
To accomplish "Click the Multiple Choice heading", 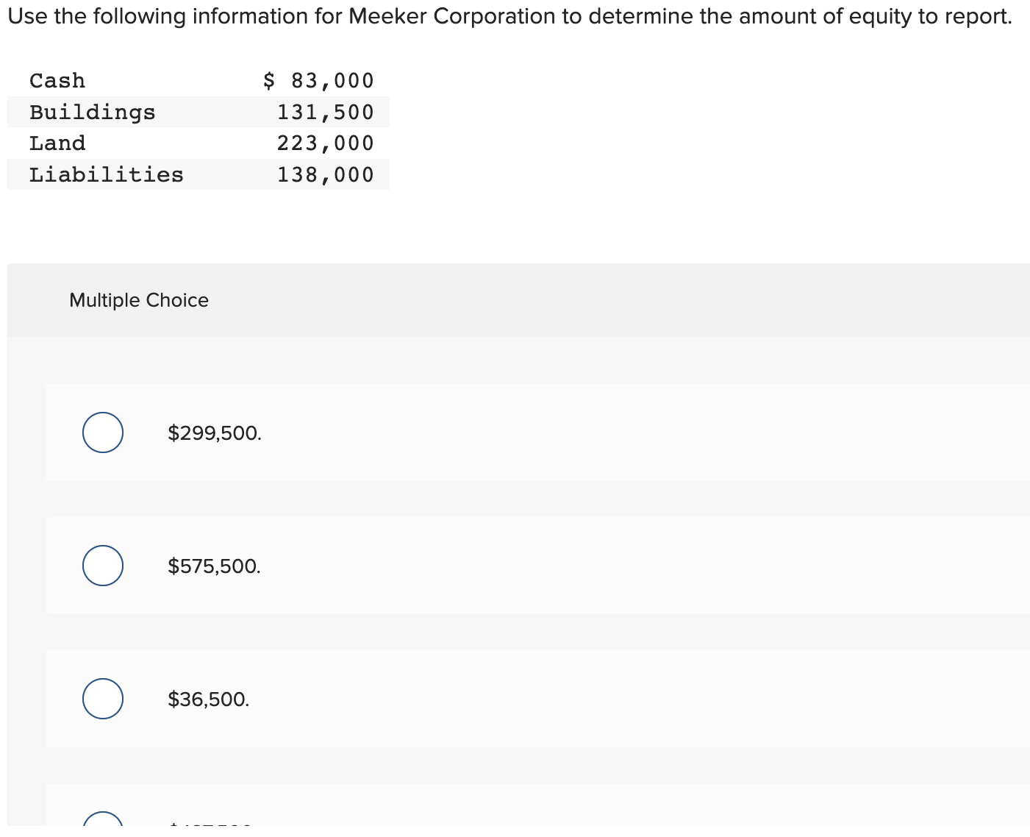I will click(139, 300).
